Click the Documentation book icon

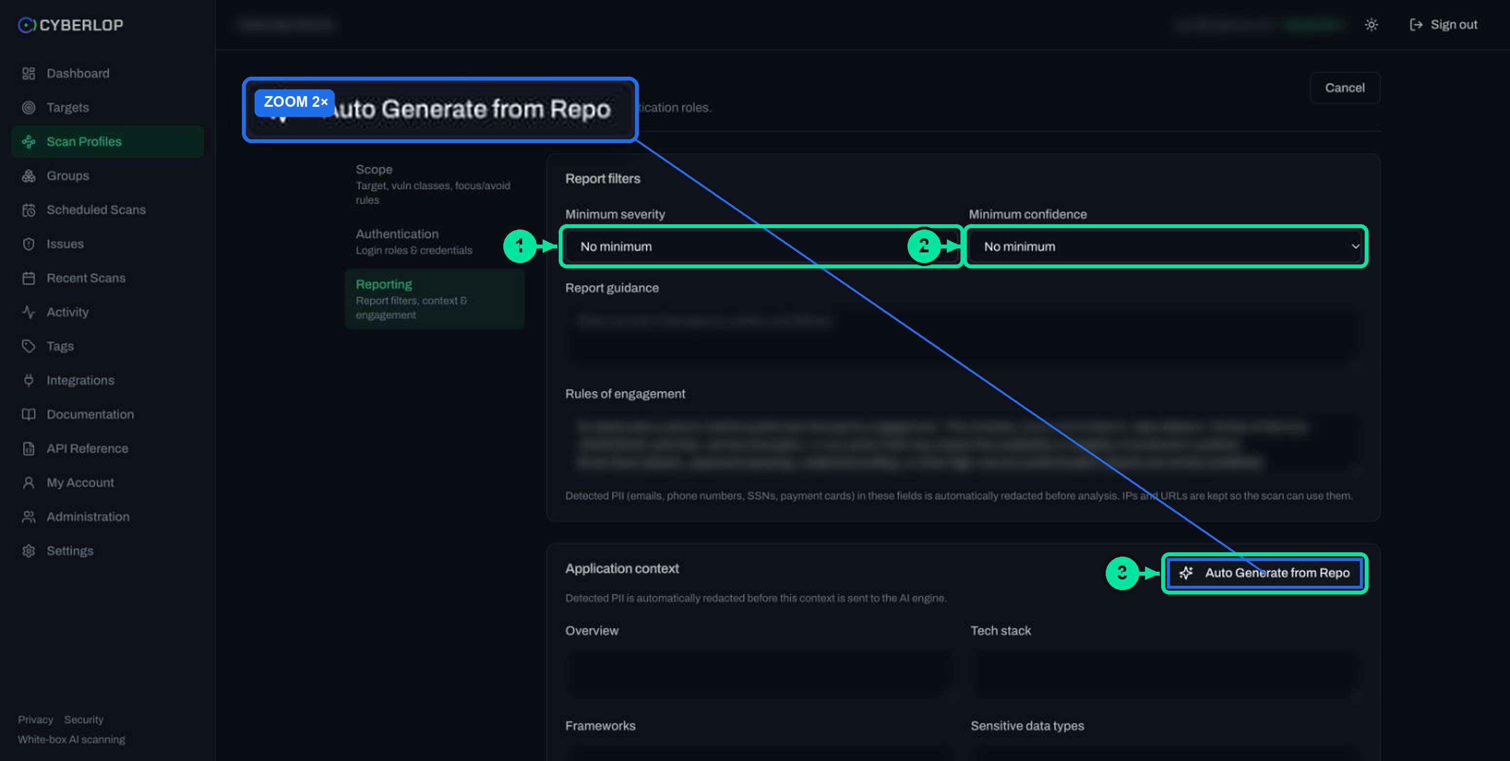point(29,414)
